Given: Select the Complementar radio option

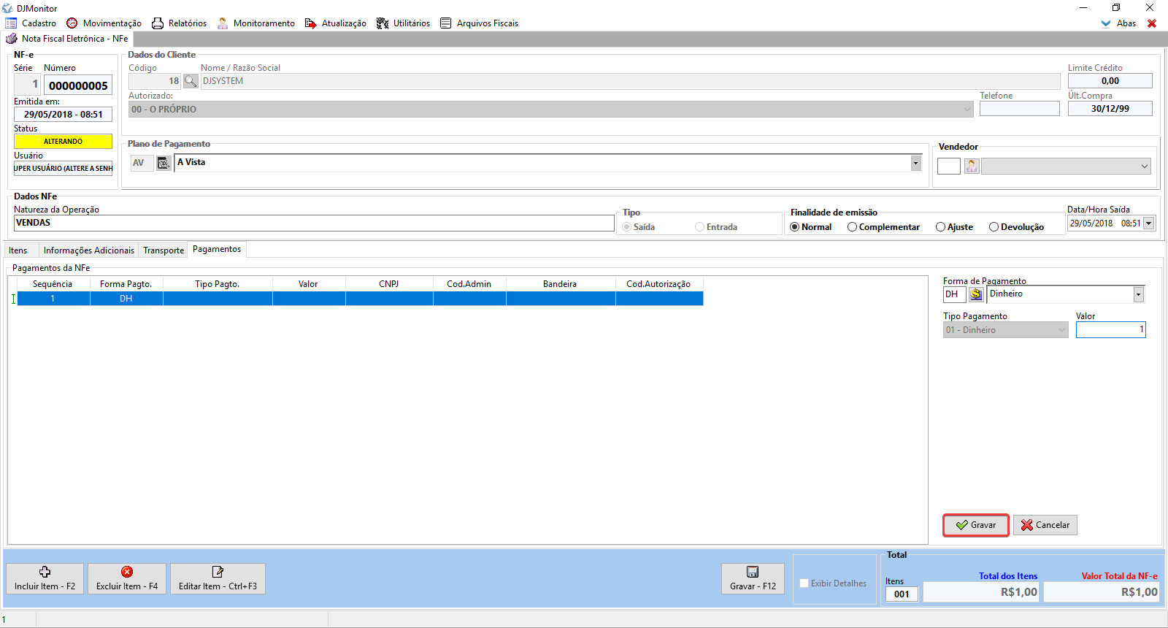Looking at the screenshot, I should (852, 227).
